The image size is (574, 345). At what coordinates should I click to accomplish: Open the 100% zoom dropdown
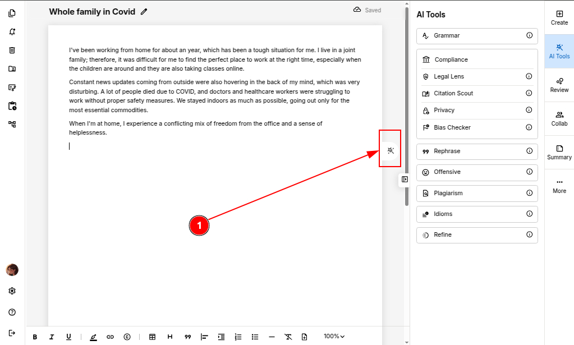point(334,337)
